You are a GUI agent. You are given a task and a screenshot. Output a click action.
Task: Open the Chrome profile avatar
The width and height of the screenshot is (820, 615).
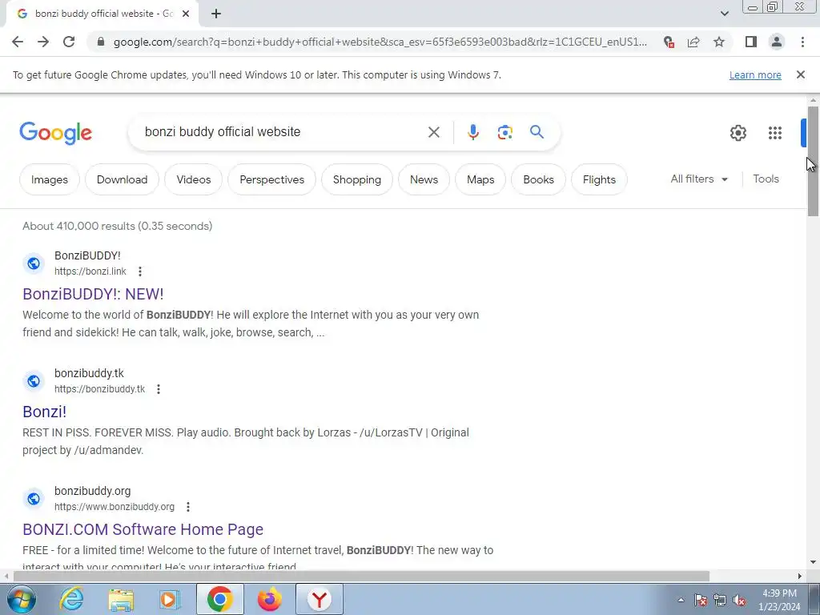(x=777, y=42)
